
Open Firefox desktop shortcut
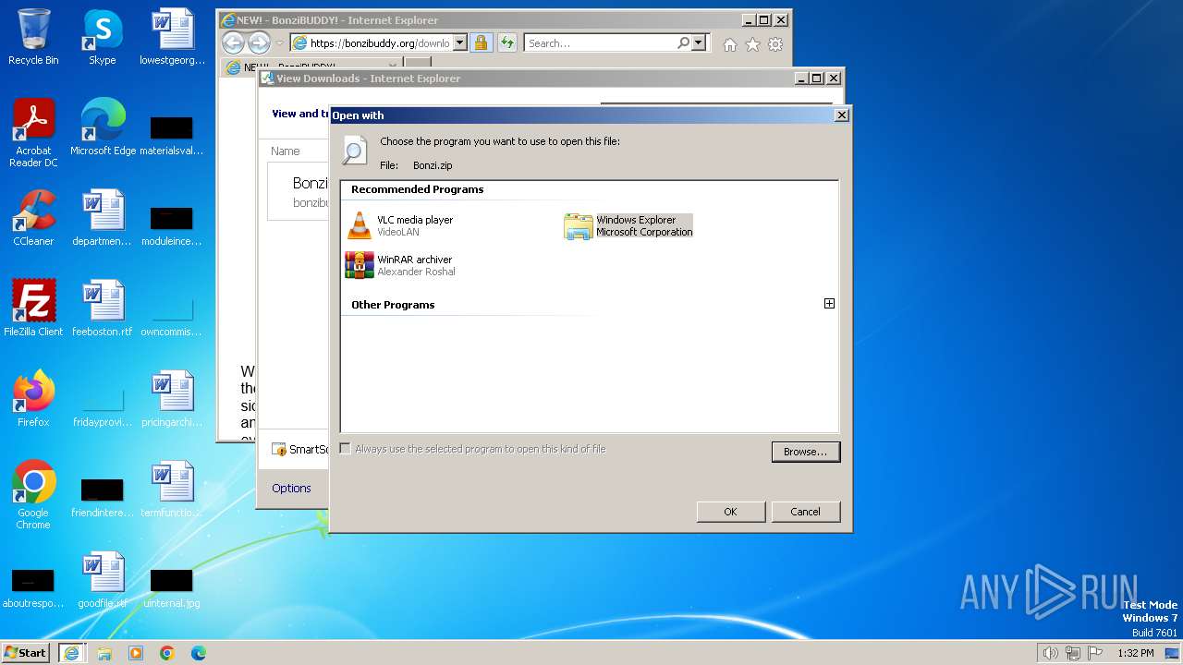coord(33,399)
